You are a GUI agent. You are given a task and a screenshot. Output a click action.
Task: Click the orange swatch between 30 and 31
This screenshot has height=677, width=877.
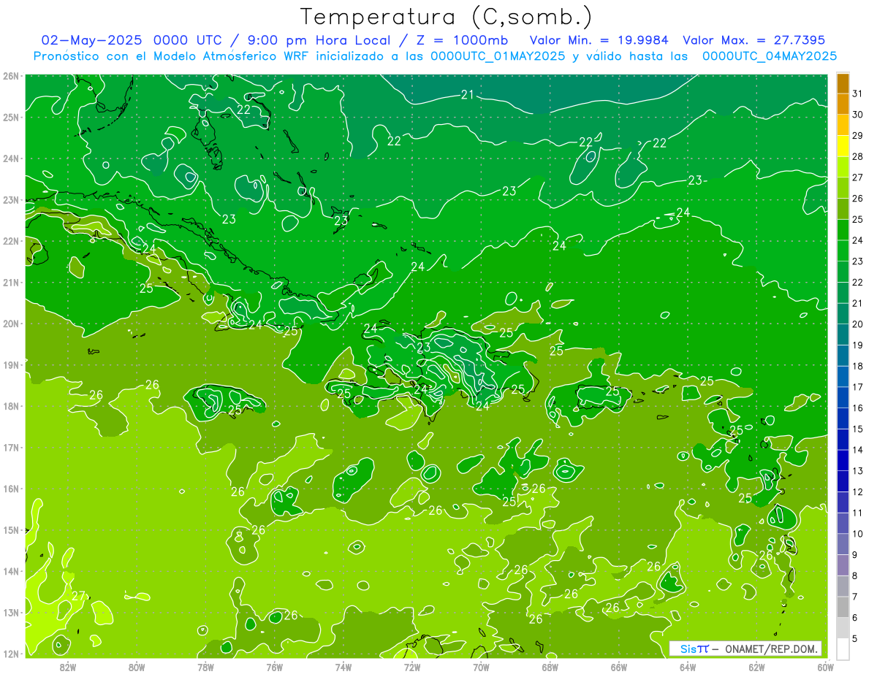click(843, 104)
